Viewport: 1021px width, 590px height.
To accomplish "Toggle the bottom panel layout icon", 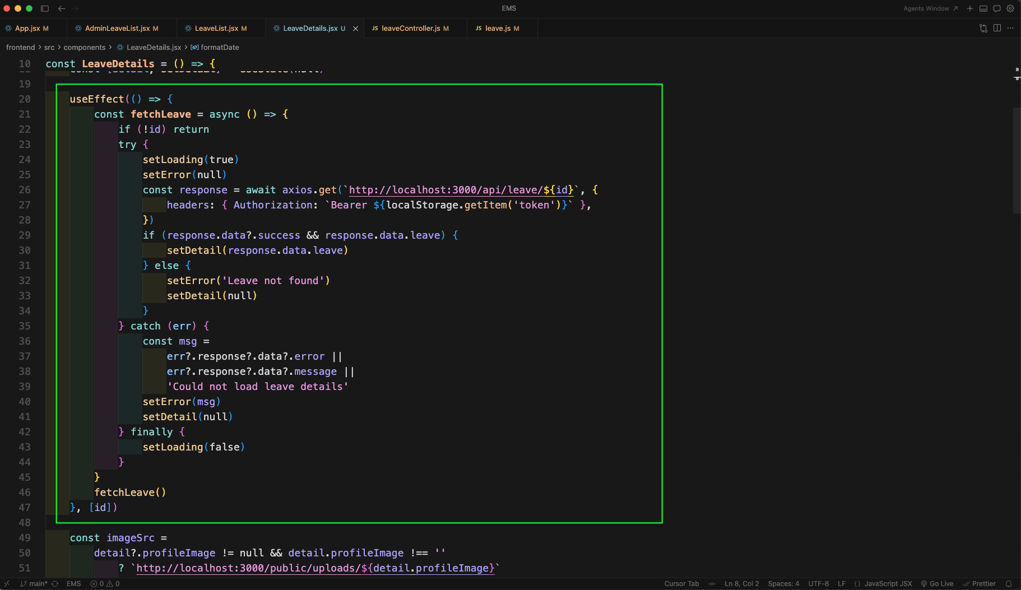I will tap(983, 8).
